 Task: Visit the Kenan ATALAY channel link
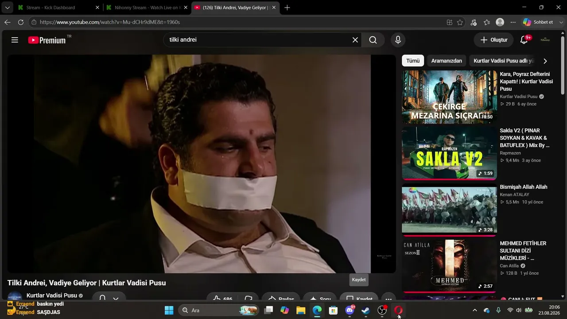515,195
